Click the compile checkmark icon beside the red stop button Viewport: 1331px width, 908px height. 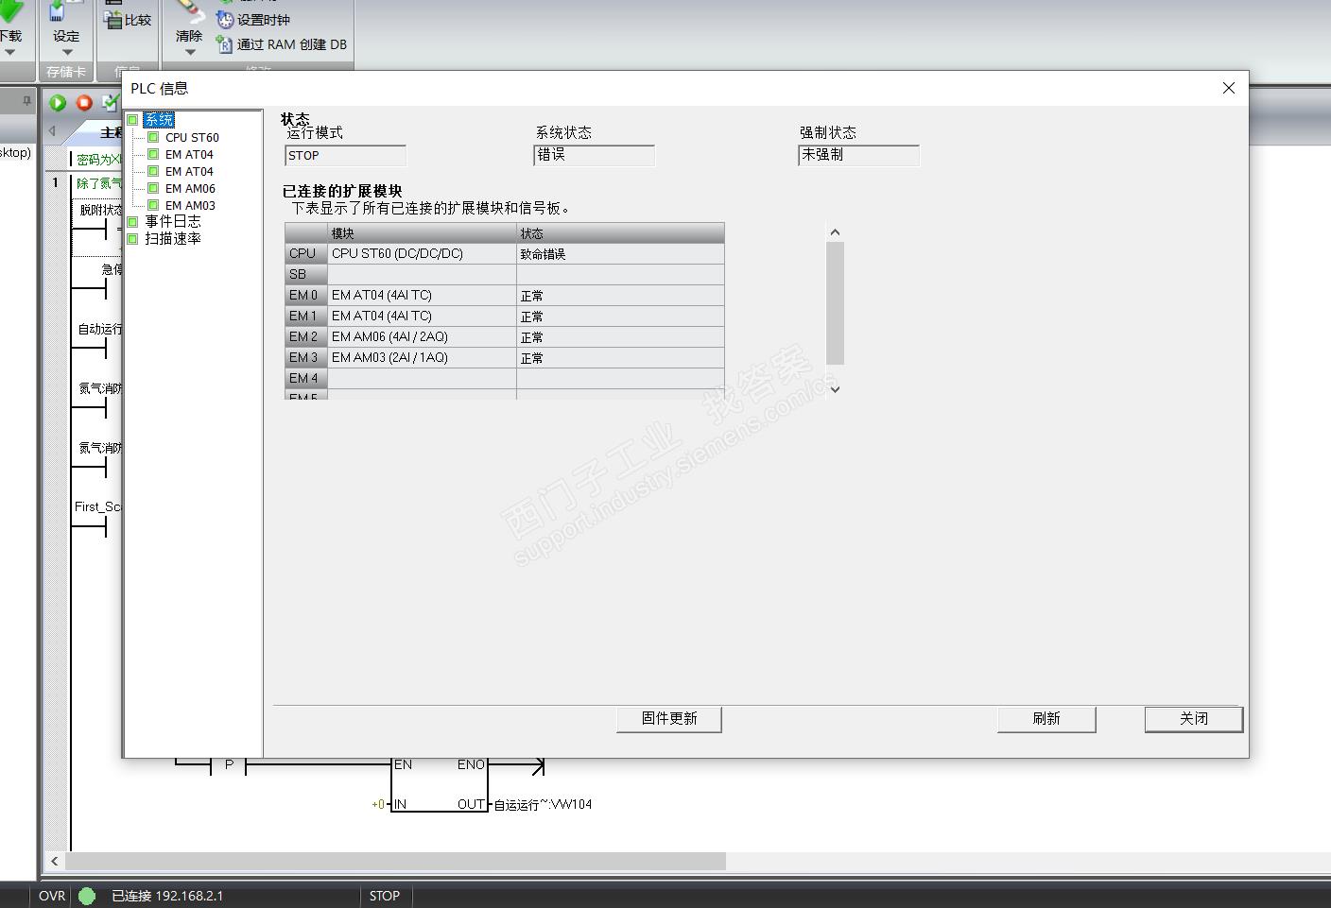point(111,103)
